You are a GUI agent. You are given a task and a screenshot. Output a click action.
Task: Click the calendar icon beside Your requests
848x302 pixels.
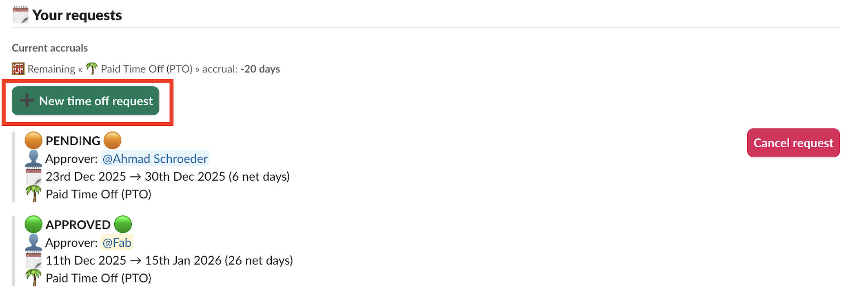20,15
